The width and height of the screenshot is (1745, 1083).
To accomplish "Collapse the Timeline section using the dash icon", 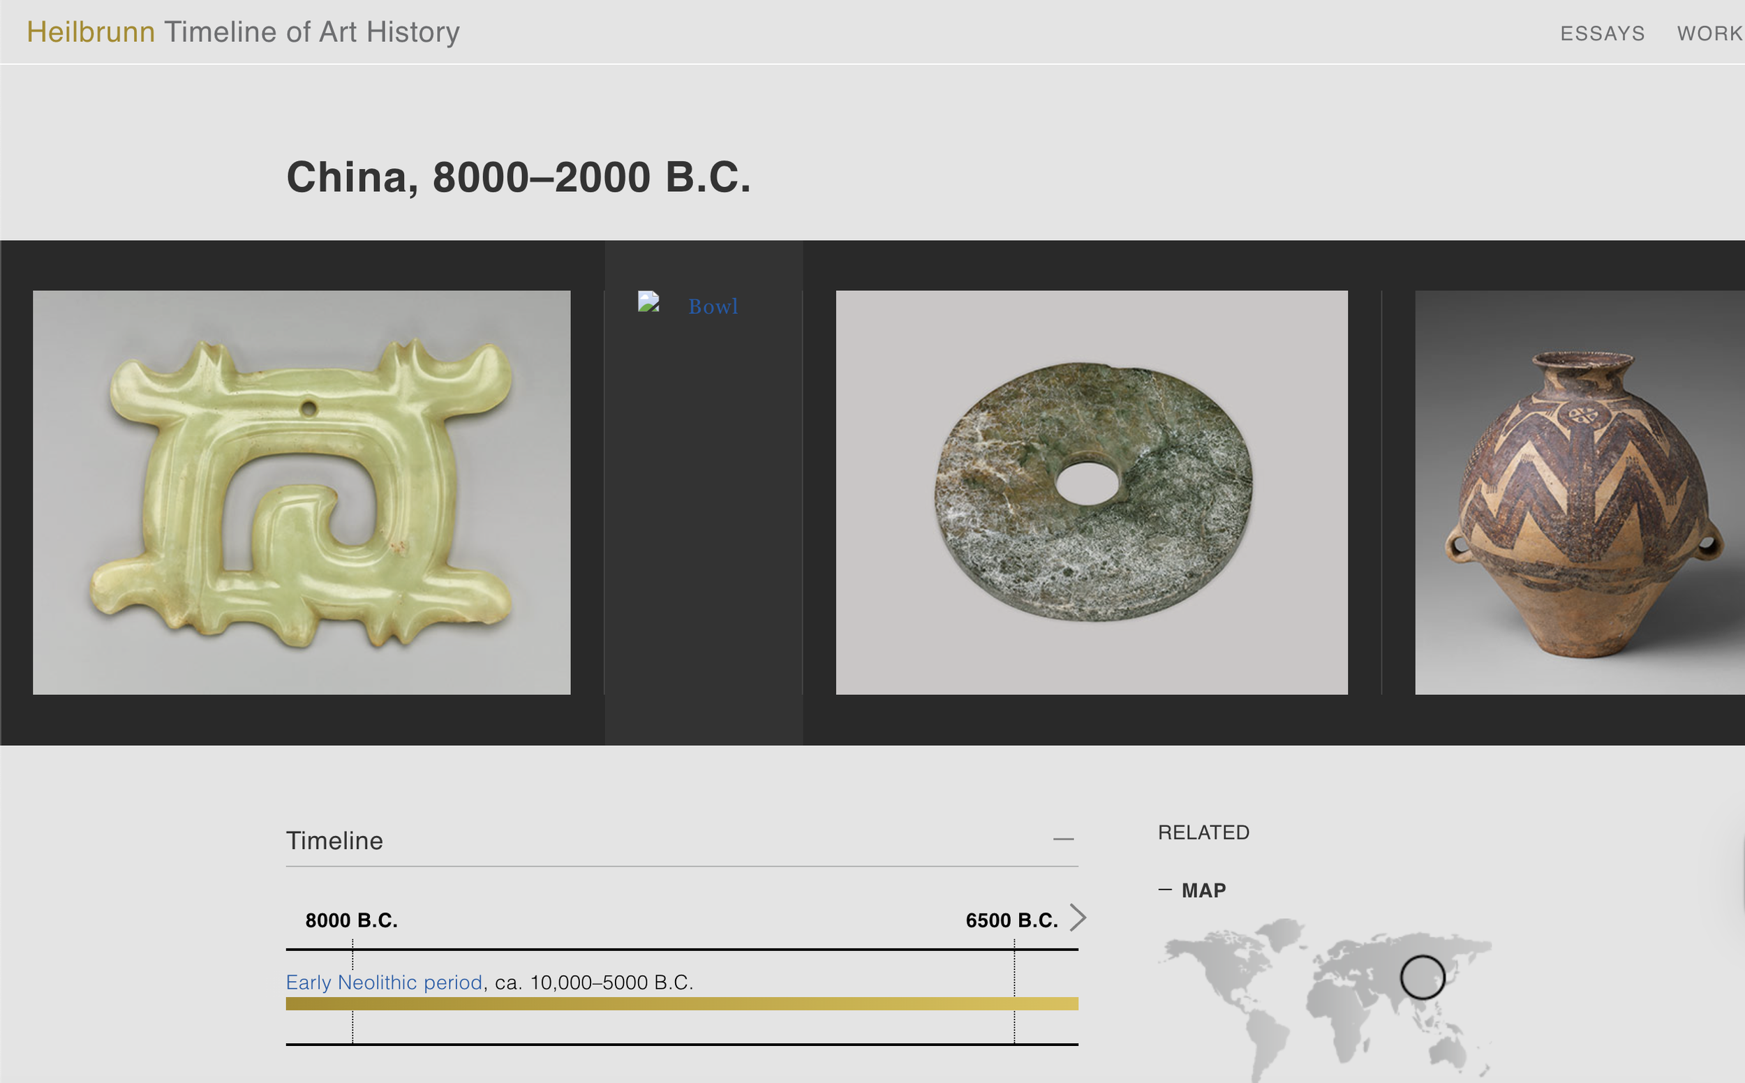I will 1063,839.
